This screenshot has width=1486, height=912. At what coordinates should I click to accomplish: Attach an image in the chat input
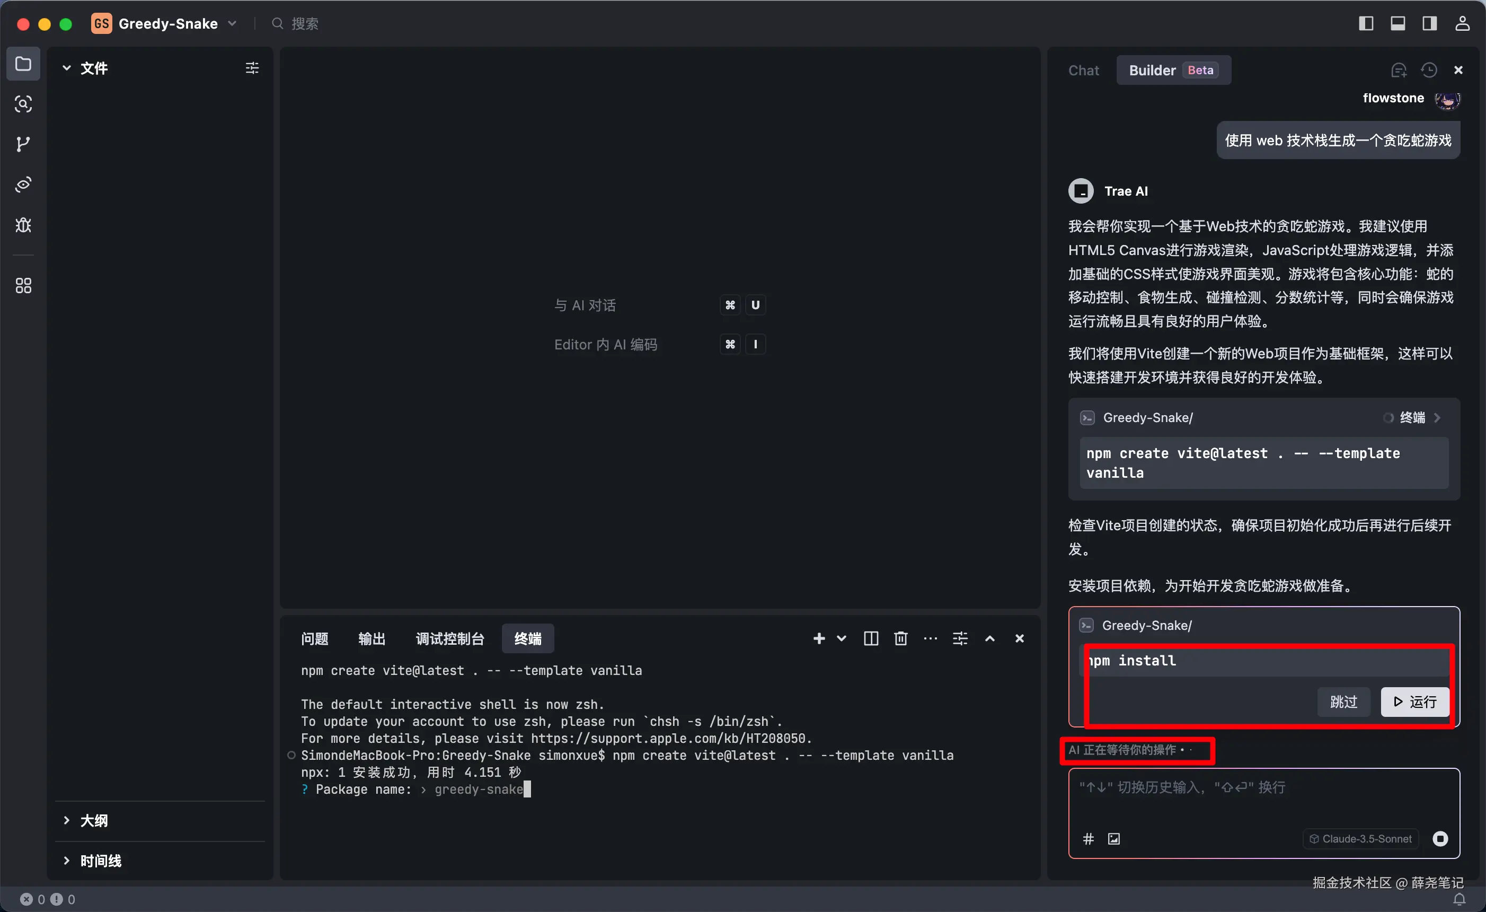click(x=1114, y=838)
